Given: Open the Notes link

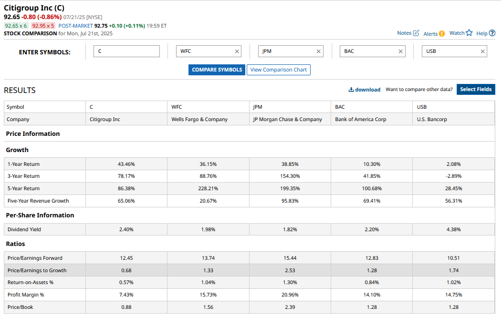Looking at the screenshot, I should point(404,33).
